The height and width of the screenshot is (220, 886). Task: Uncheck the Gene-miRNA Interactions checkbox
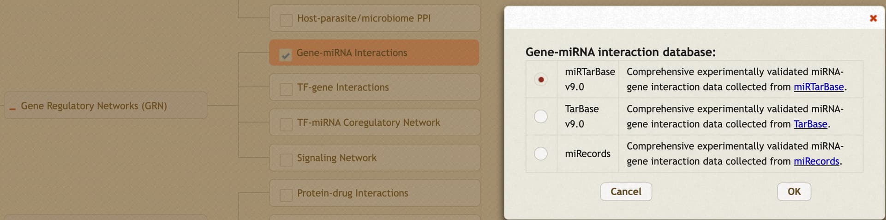(x=286, y=55)
